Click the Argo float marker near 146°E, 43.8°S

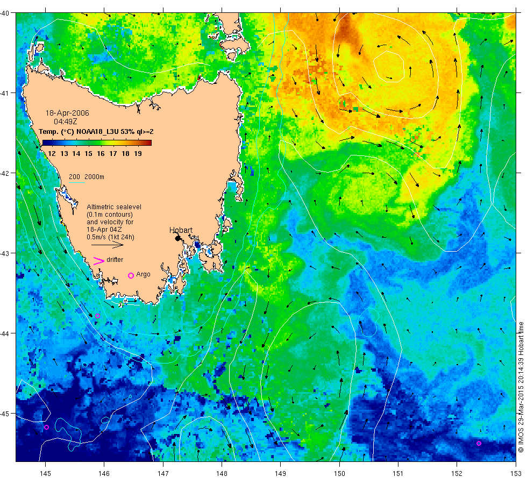click(97, 316)
